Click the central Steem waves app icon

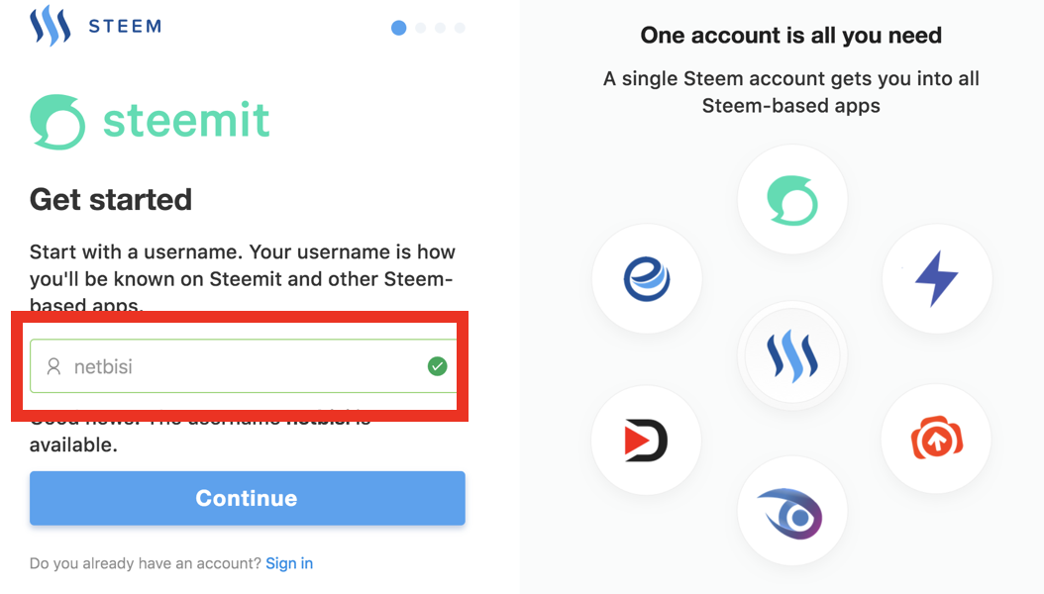[x=791, y=355]
